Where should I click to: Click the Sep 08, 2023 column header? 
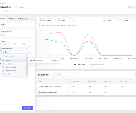point(92,81)
